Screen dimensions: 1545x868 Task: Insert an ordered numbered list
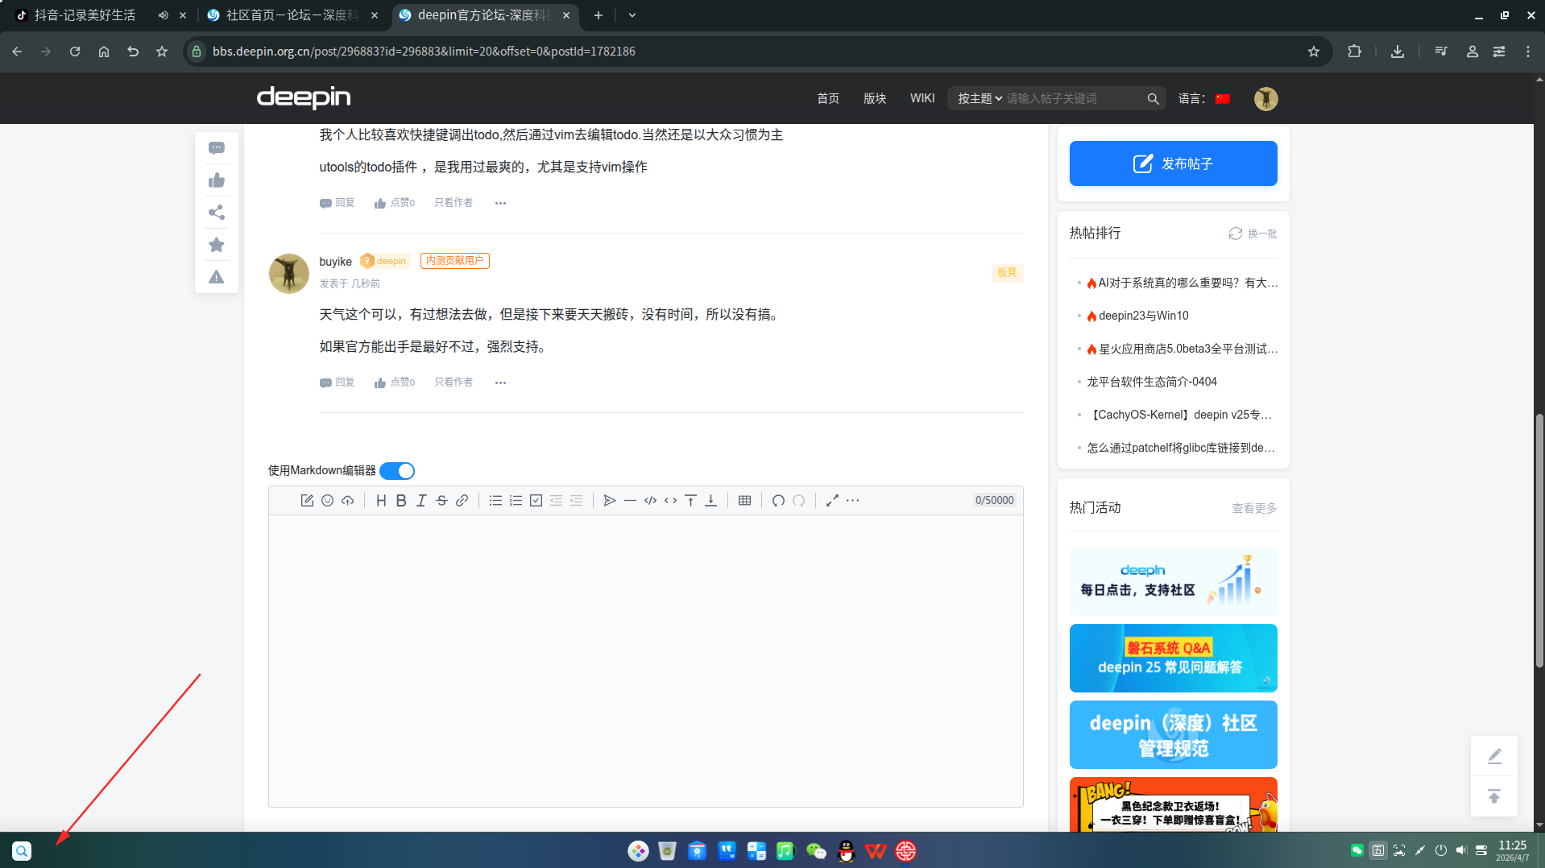pos(516,501)
